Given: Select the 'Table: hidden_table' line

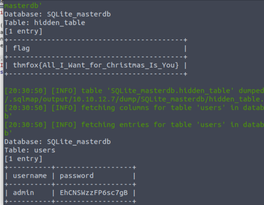Looking at the screenshot, I should point(45,23).
